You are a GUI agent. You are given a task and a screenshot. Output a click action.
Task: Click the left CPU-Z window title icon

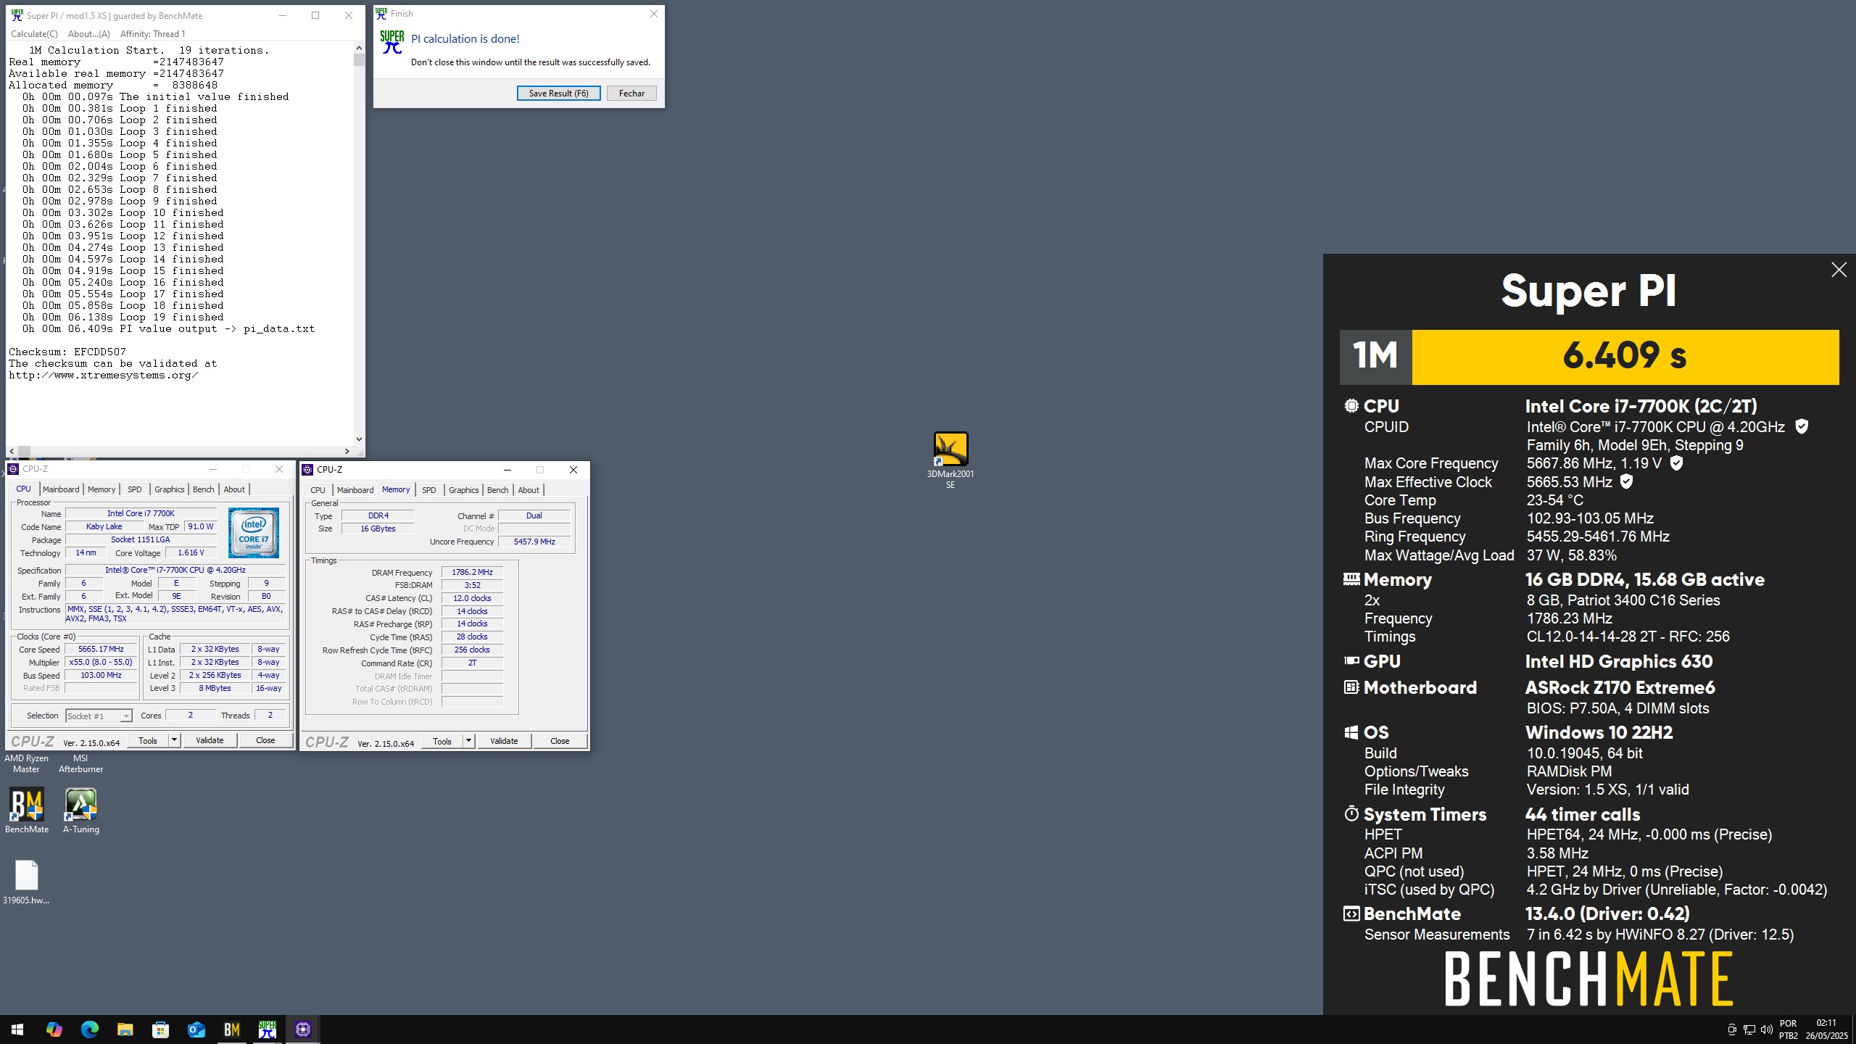(13, 469)
